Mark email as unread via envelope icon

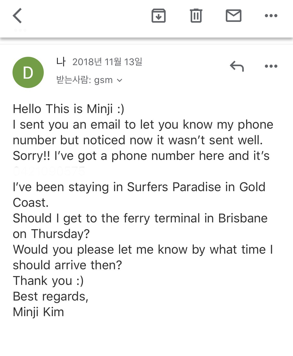tap(233, 16)
